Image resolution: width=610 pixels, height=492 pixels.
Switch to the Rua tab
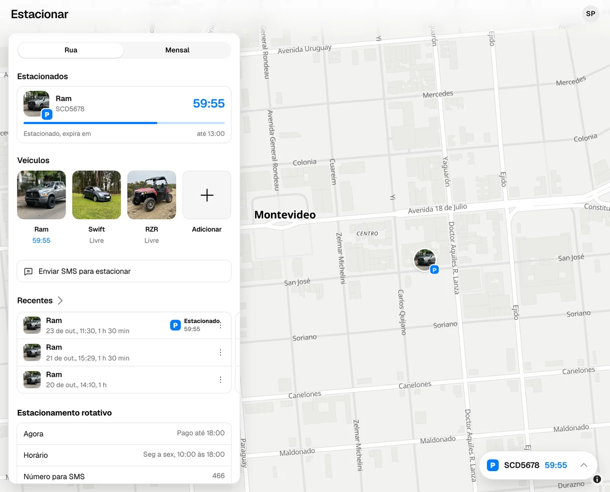(71, 50)
